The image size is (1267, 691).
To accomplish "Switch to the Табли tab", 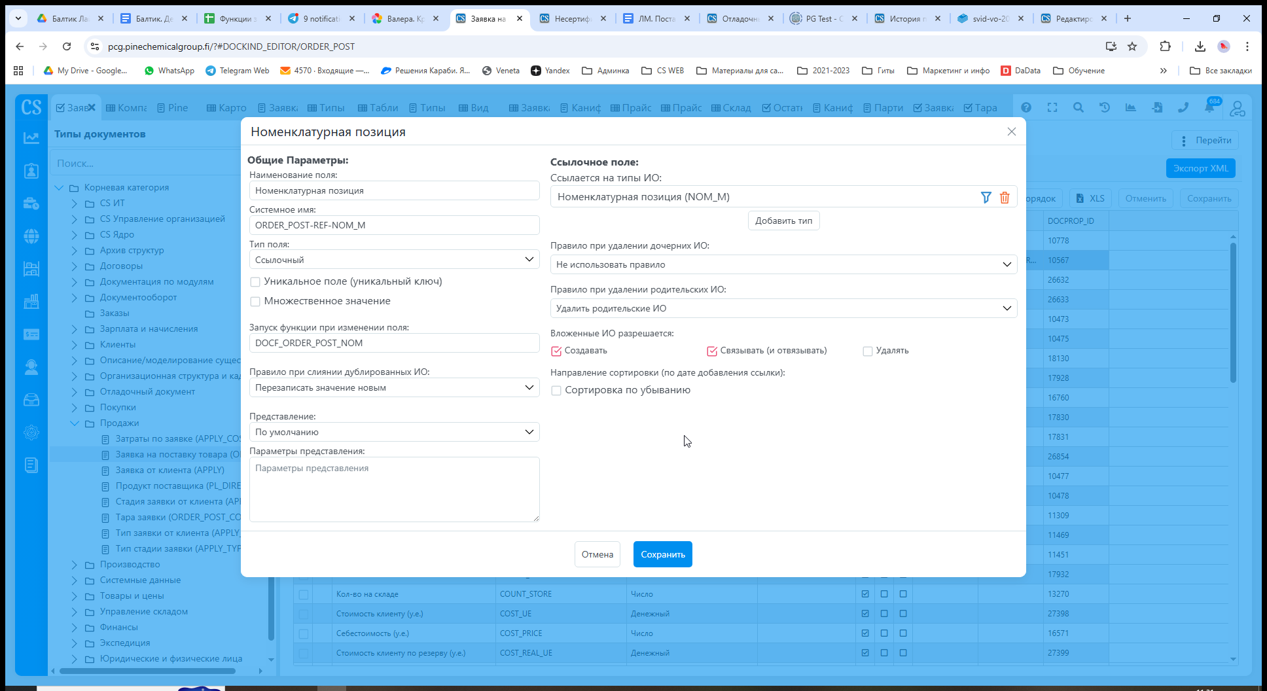I will (378, 108).
